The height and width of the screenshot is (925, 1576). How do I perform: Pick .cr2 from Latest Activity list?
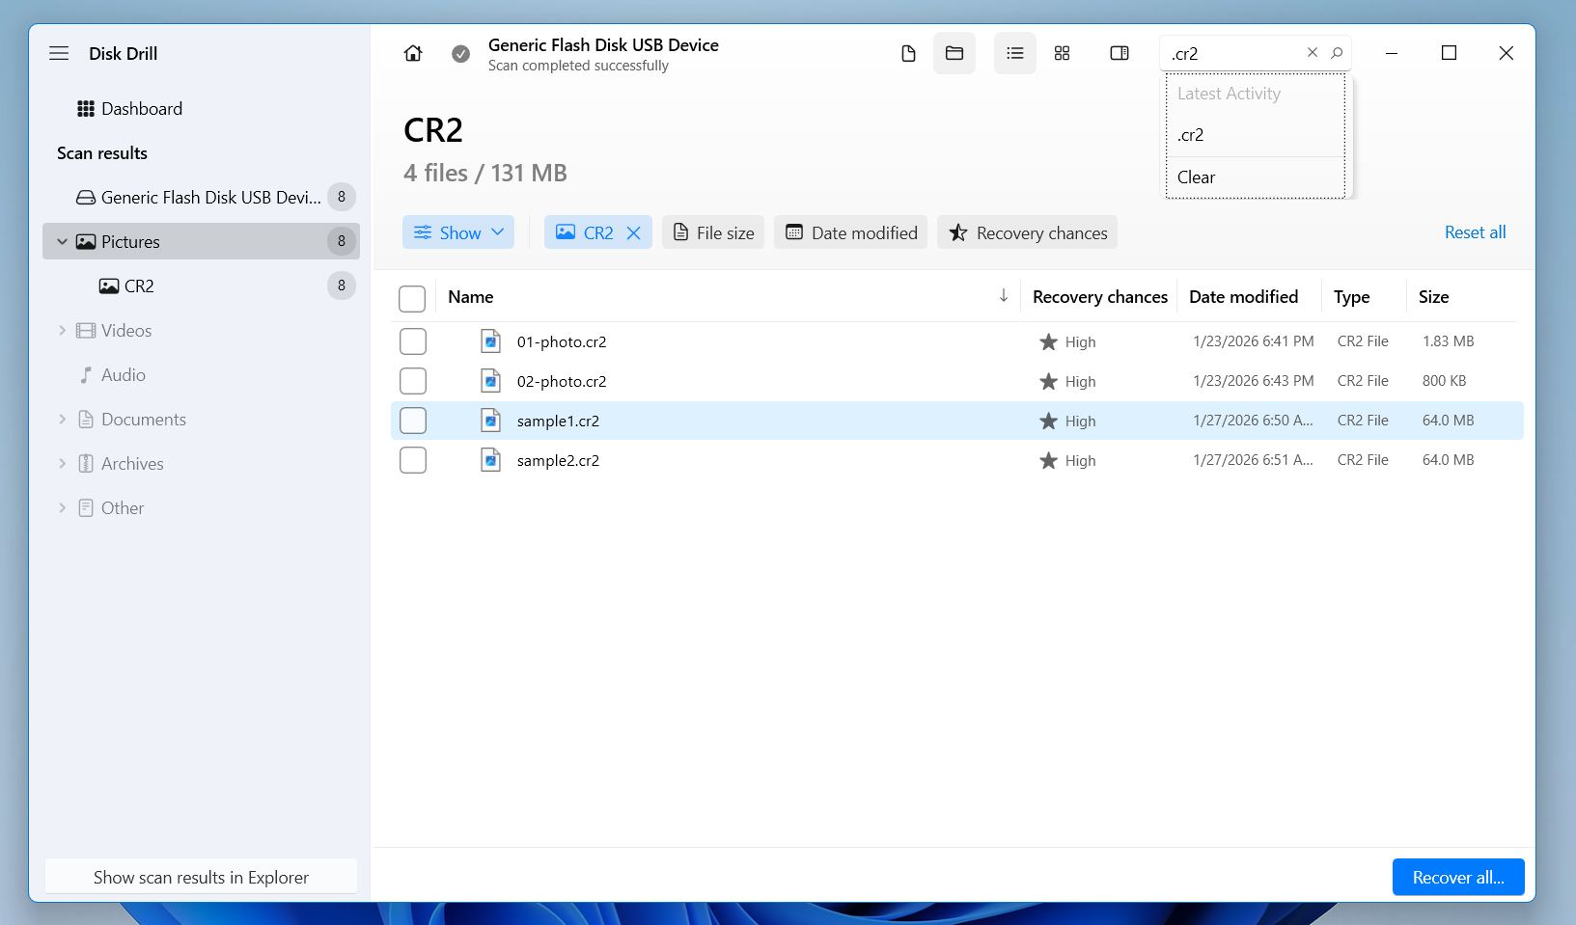(x=1191, y=135)
